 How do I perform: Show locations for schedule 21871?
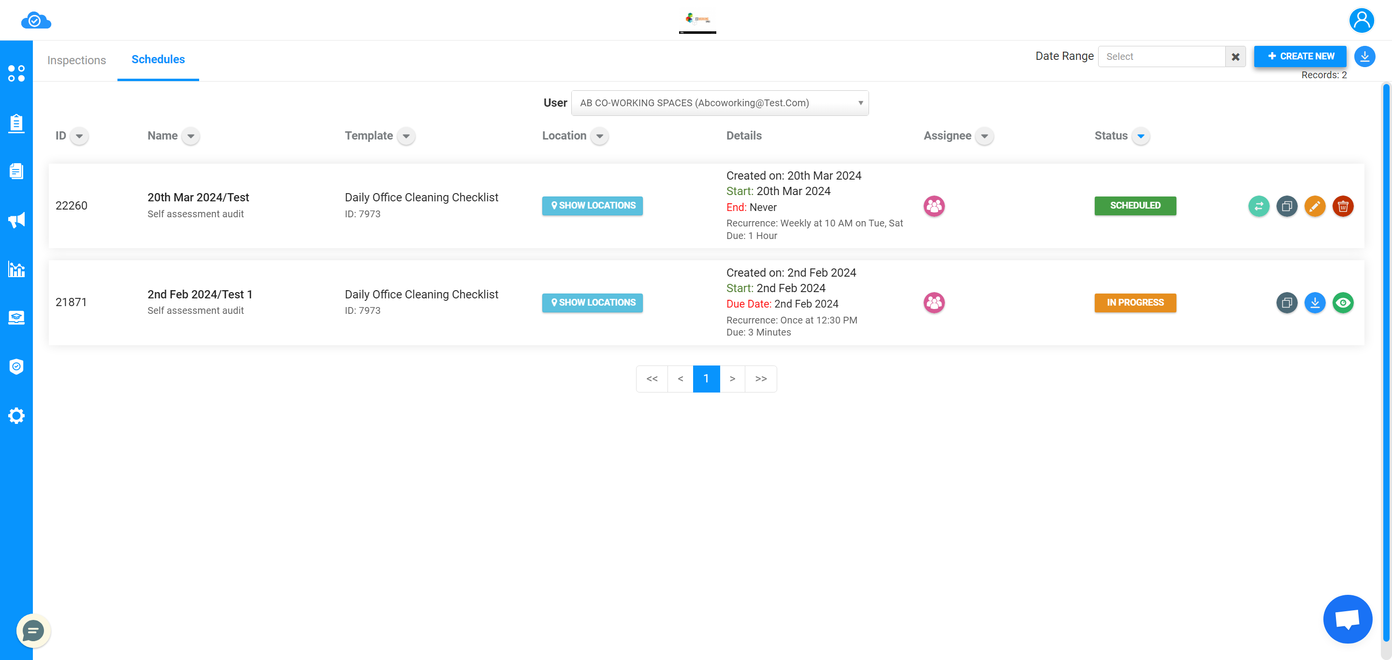coord(592,303)
